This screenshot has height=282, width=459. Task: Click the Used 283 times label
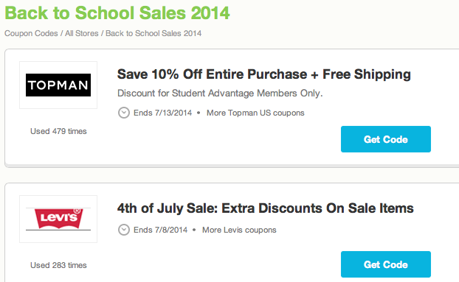(58, 265)
